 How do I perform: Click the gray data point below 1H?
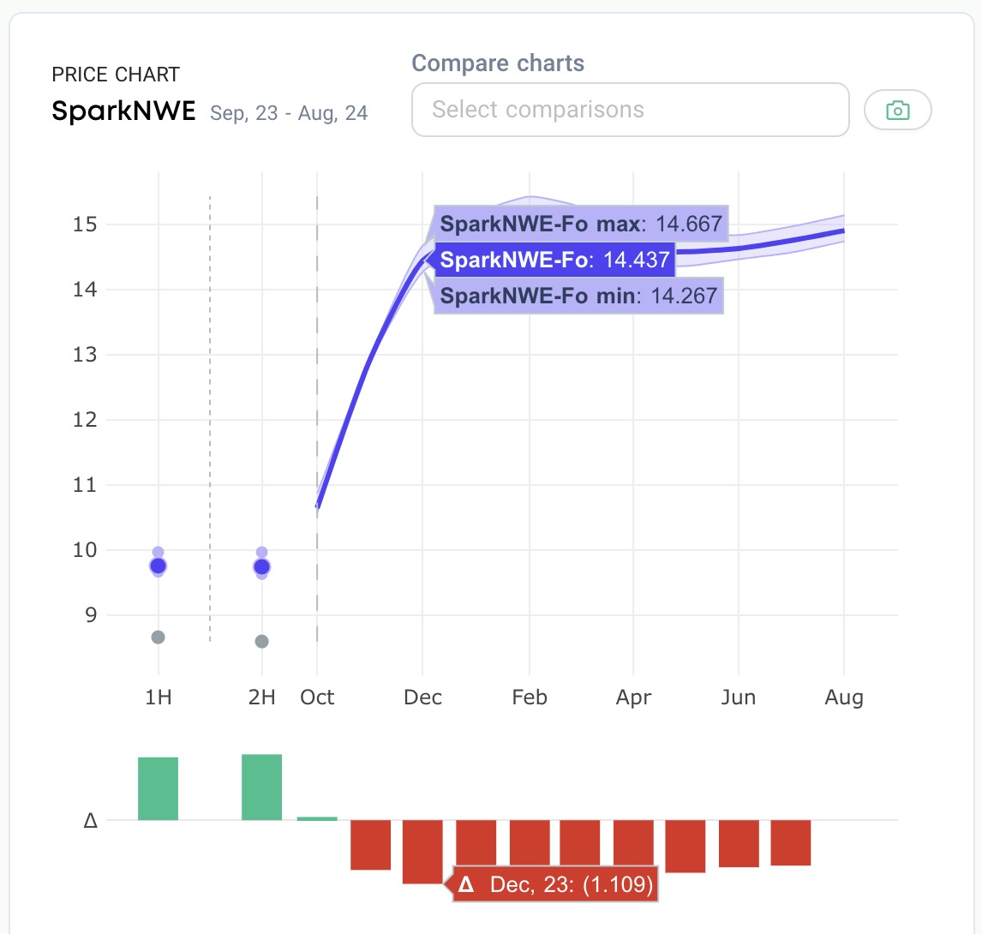(158, 637)
